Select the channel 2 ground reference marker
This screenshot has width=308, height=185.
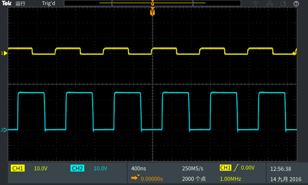pos(4,130)
